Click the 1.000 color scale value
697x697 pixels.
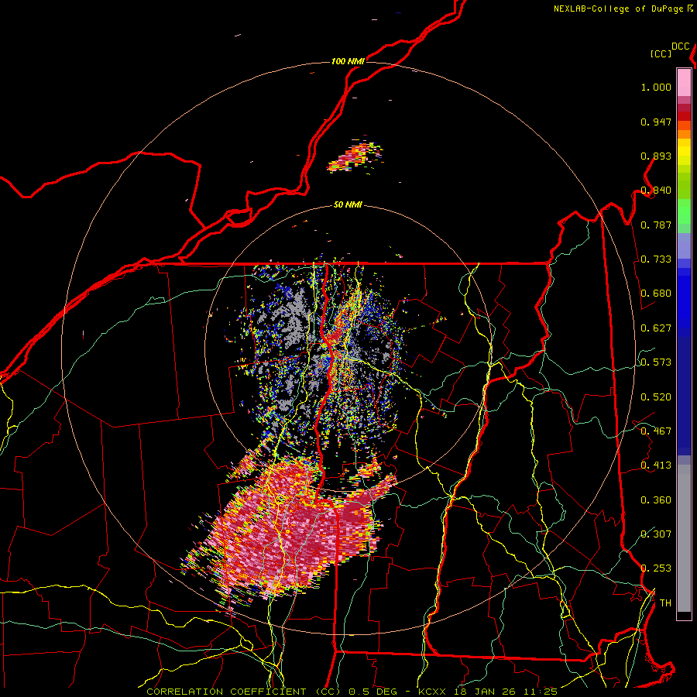656,87
